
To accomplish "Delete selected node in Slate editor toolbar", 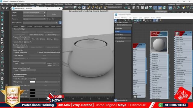I will 128,20.
